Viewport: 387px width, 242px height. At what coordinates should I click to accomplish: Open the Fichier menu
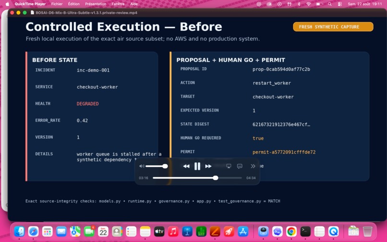click(x=57, y=4)
